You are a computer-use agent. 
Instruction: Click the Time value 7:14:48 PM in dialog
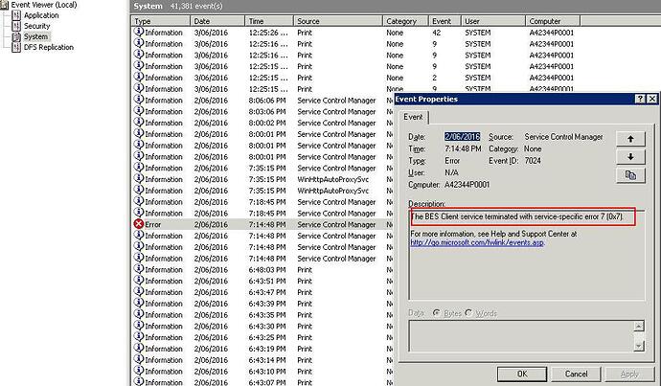(x=463, y=148)
